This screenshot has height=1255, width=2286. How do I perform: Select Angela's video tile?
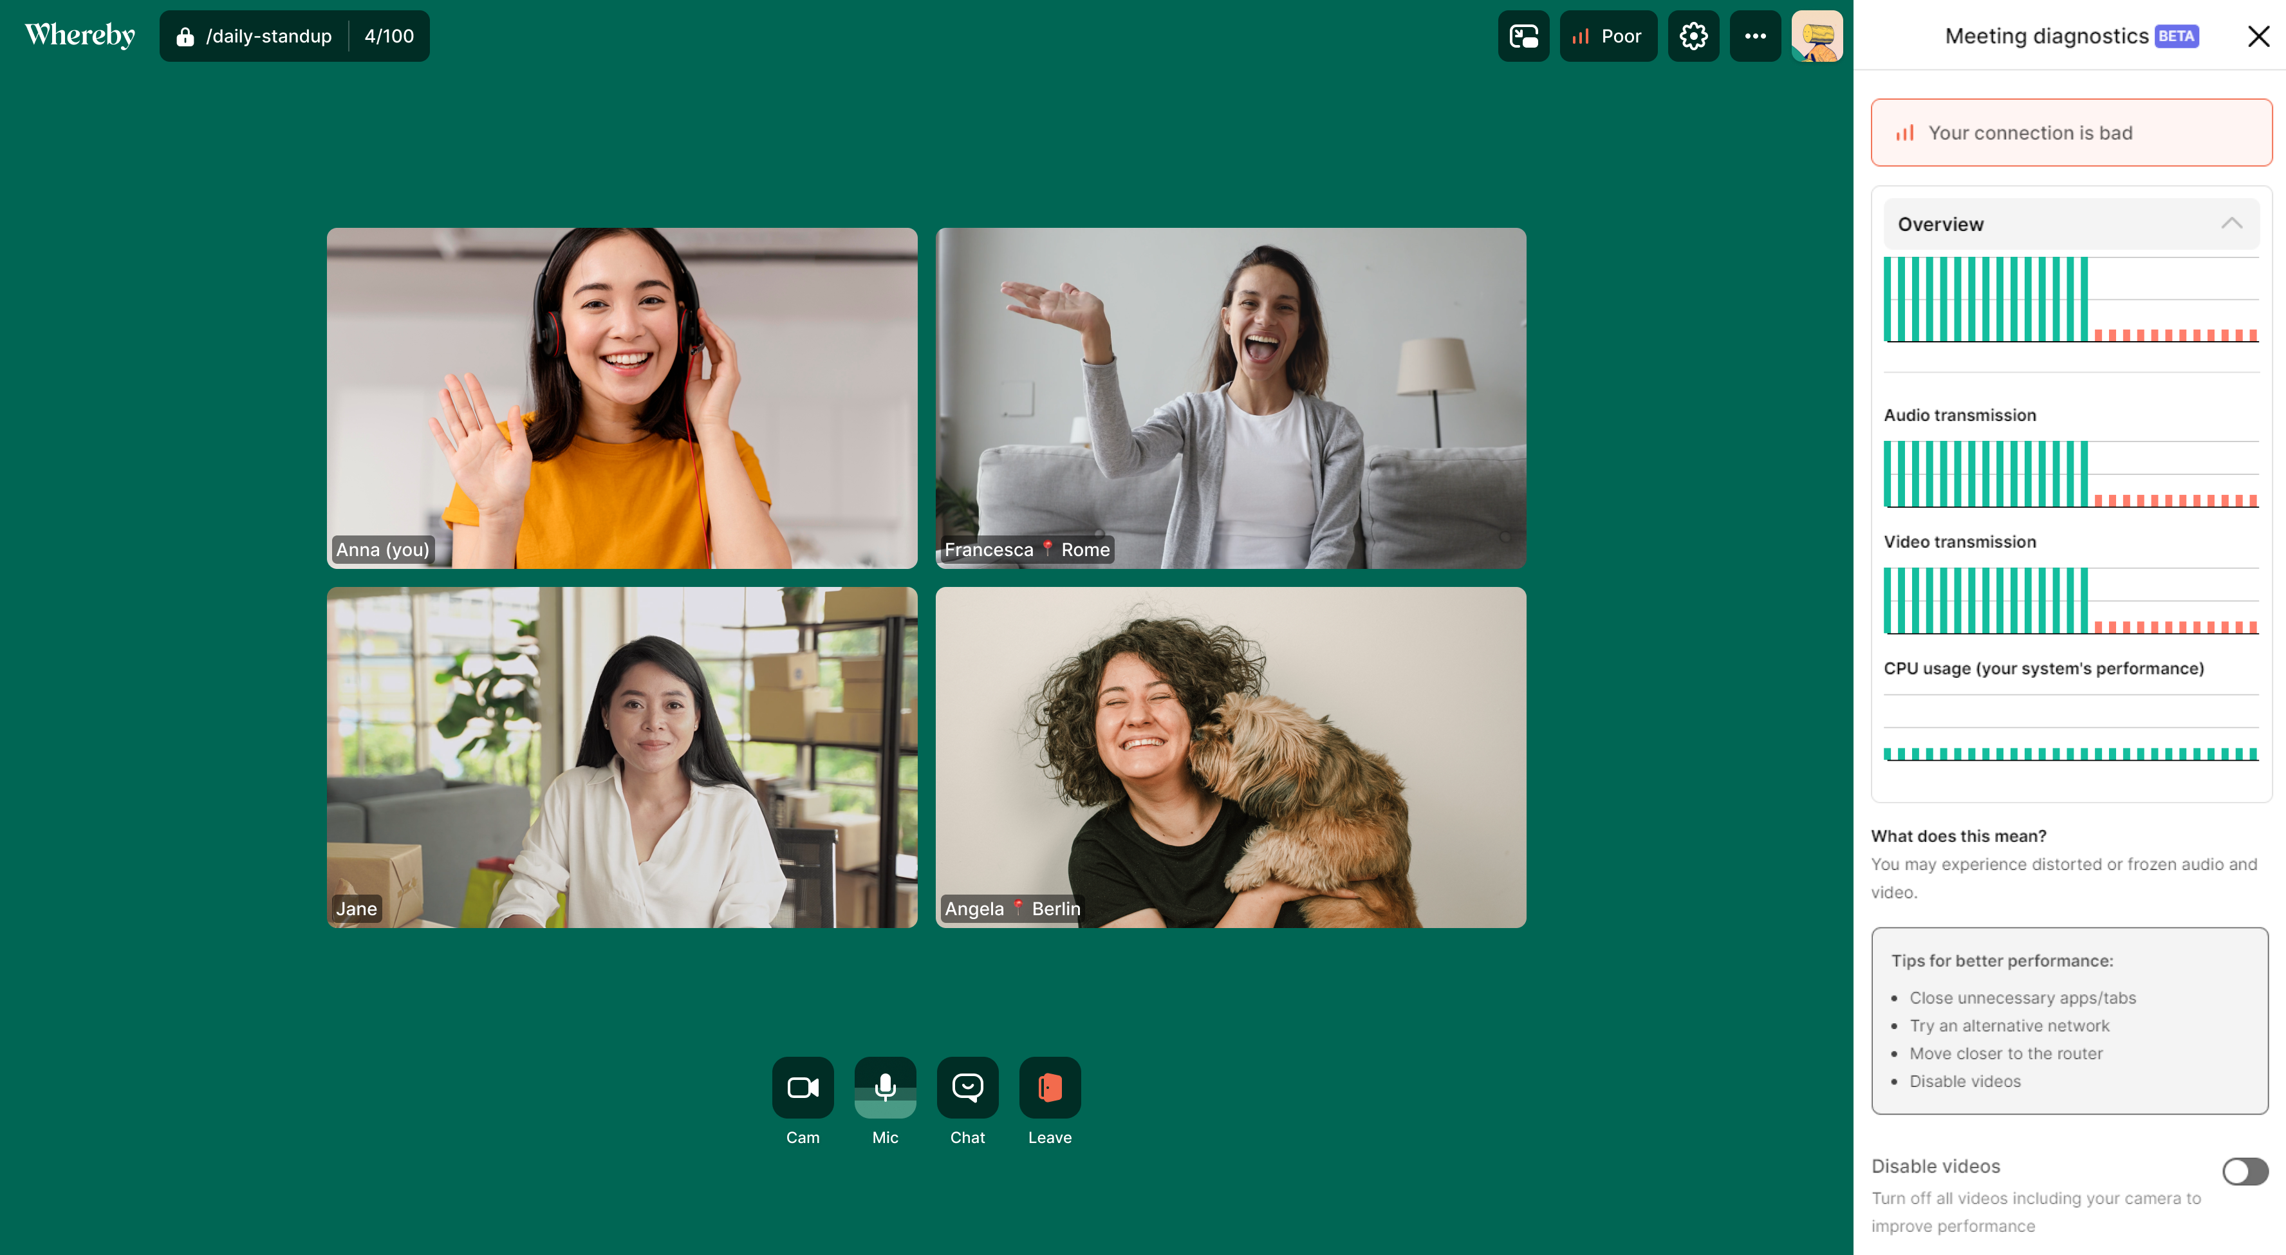point(1230,756)
